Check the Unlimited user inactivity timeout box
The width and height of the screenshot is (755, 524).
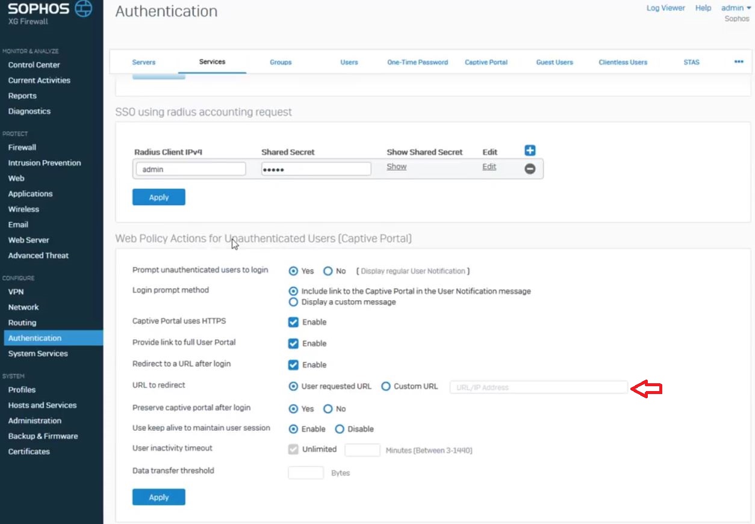click(293, 449)
